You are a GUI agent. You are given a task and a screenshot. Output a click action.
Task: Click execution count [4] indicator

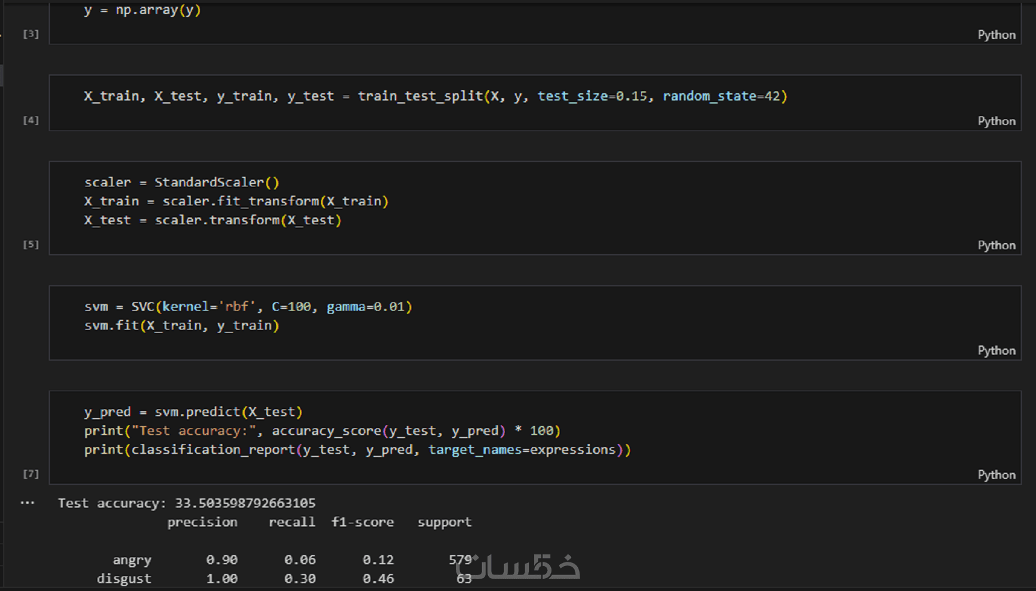[31, 121]
